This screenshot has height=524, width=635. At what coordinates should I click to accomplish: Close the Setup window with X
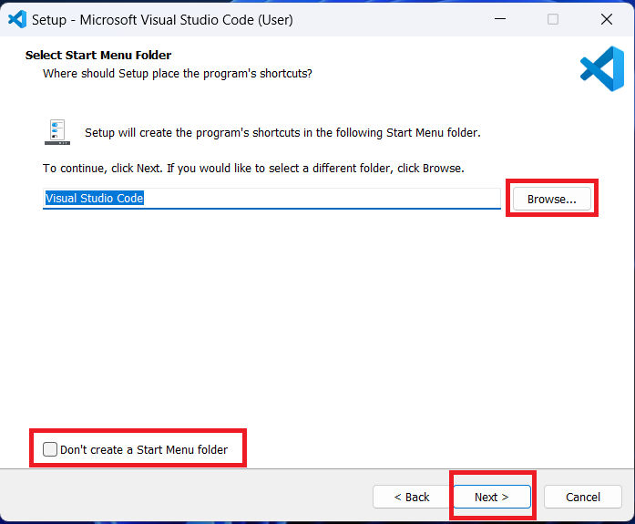(x=607, y=19)
